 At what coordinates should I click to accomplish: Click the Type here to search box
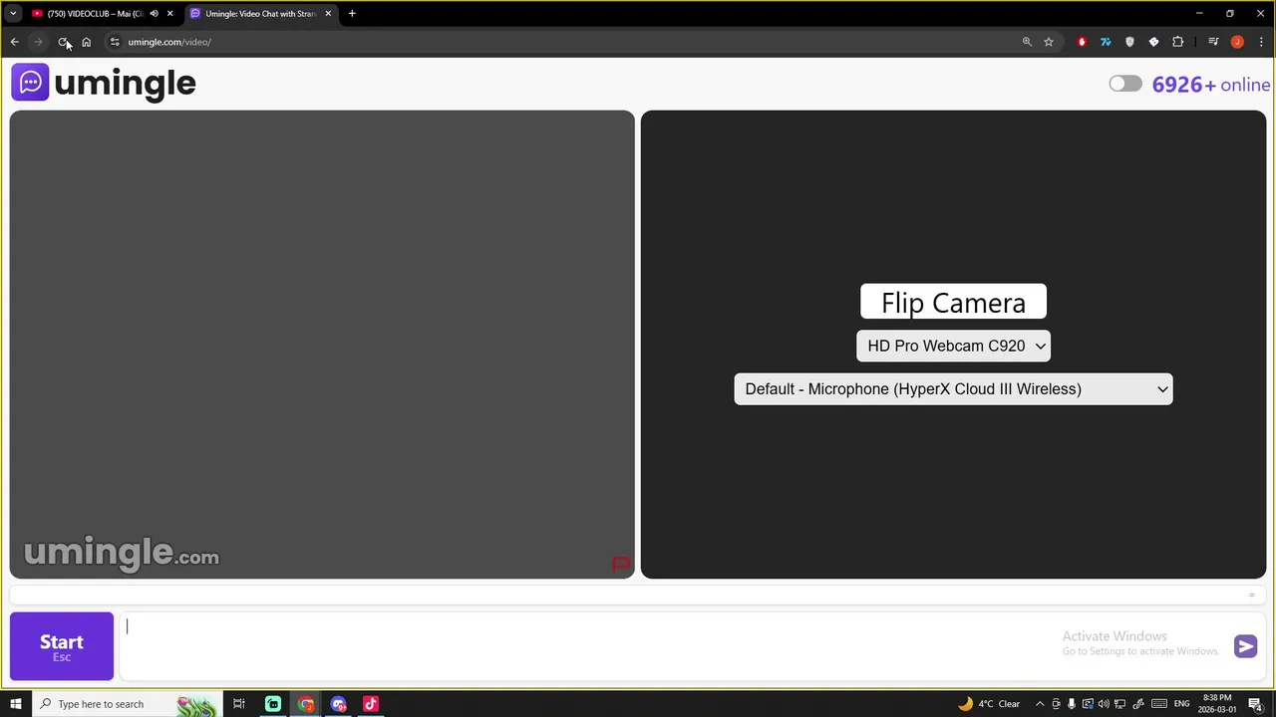coord(126,704)
